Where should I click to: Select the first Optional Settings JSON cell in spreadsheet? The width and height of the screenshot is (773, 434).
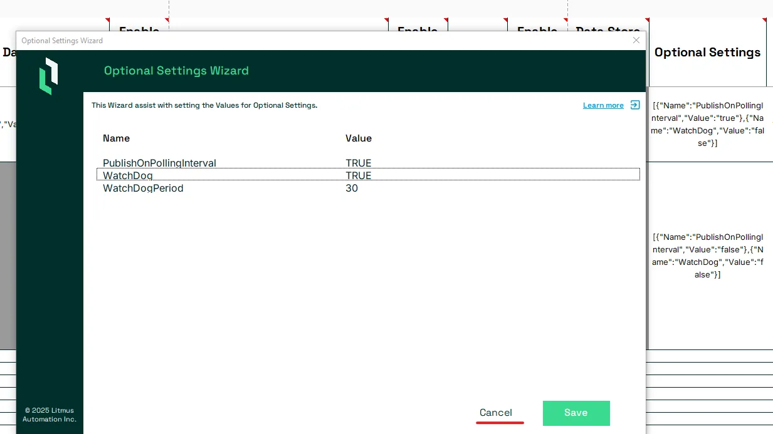(x=708, y=124)
